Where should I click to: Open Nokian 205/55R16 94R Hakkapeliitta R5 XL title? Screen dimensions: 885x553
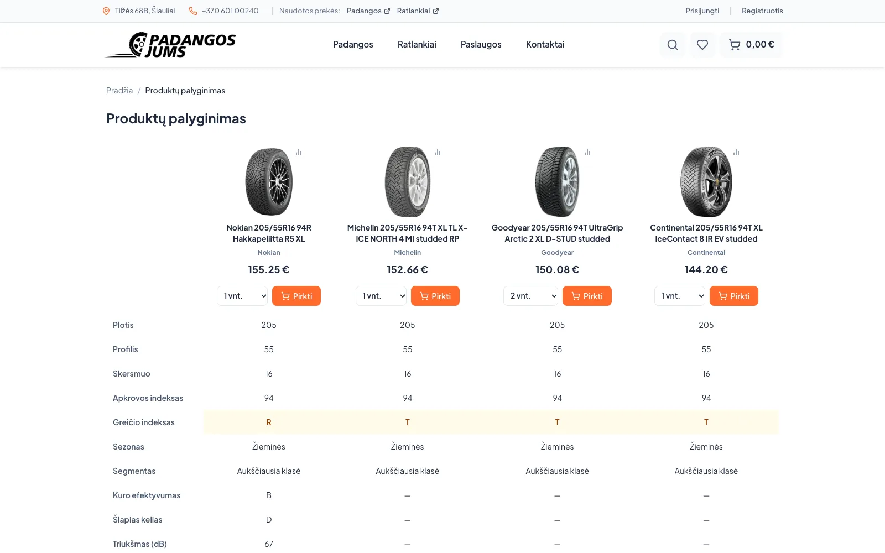pos(269,233)
